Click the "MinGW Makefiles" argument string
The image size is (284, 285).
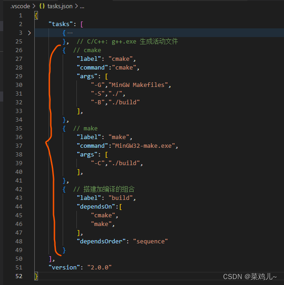pyautogui.click(x=138, y=85)
